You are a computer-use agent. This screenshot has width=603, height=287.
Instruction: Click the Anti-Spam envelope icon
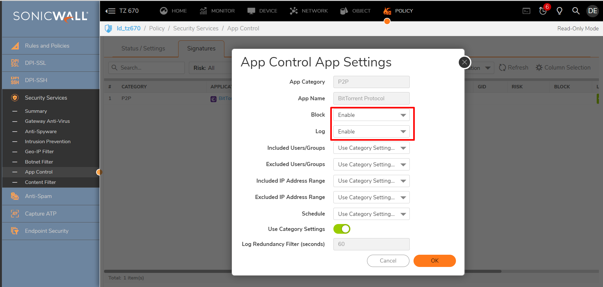tap(15, 196)
